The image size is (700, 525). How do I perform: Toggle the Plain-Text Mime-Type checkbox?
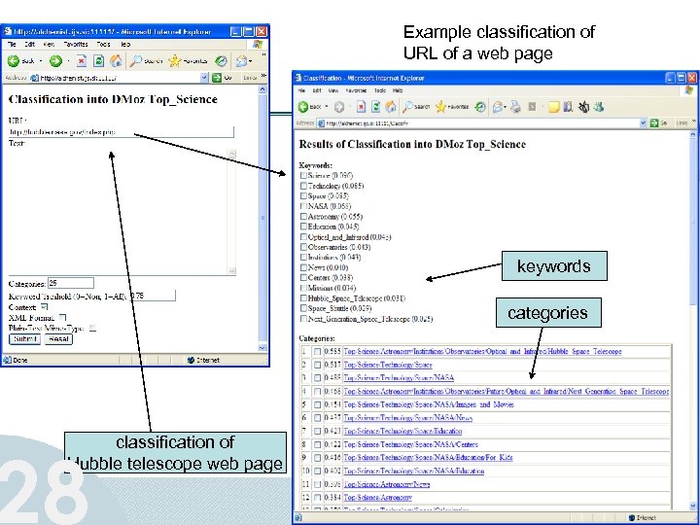(x=92, y=329)
